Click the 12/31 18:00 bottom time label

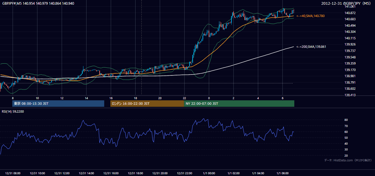pos(135,173)
